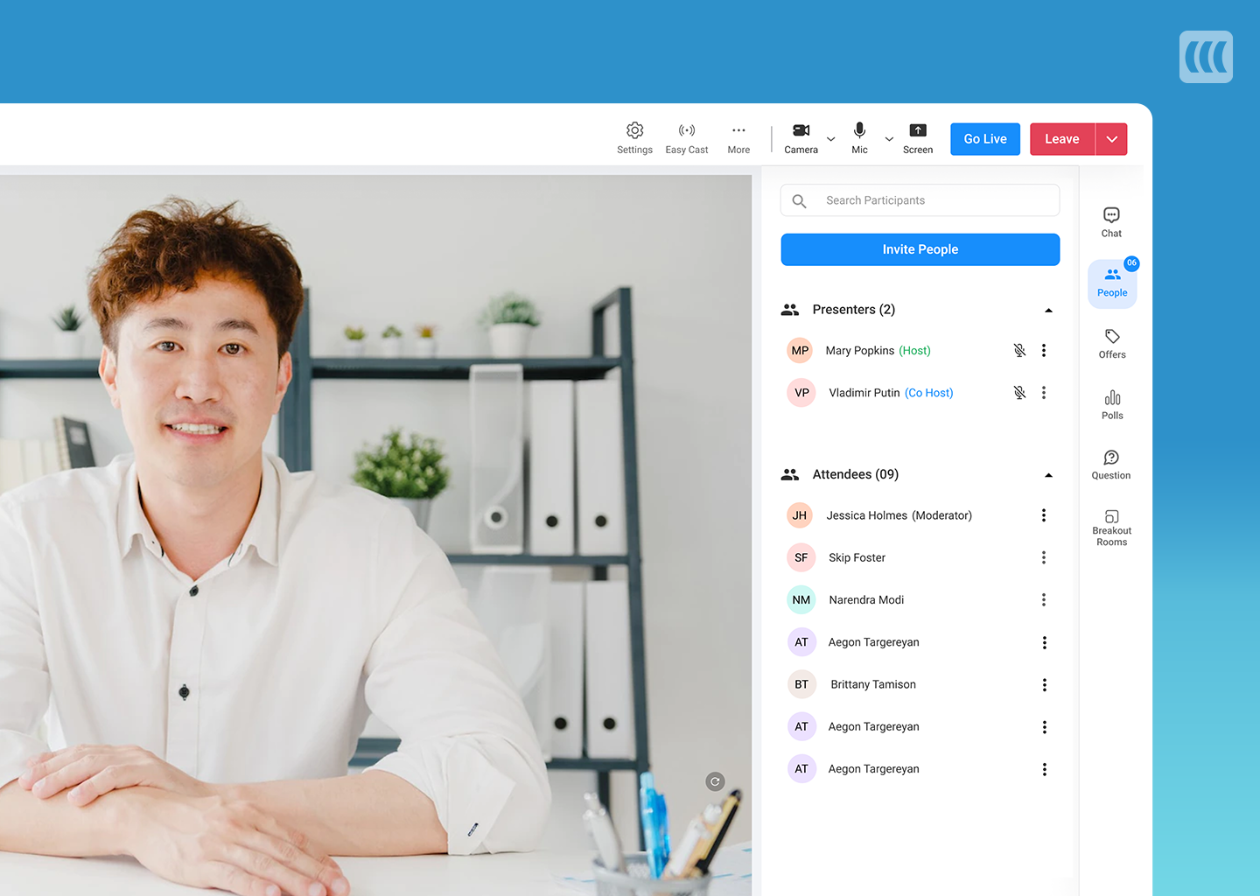Click Invite People button
1260x896 pixels.
click(920, 249)
